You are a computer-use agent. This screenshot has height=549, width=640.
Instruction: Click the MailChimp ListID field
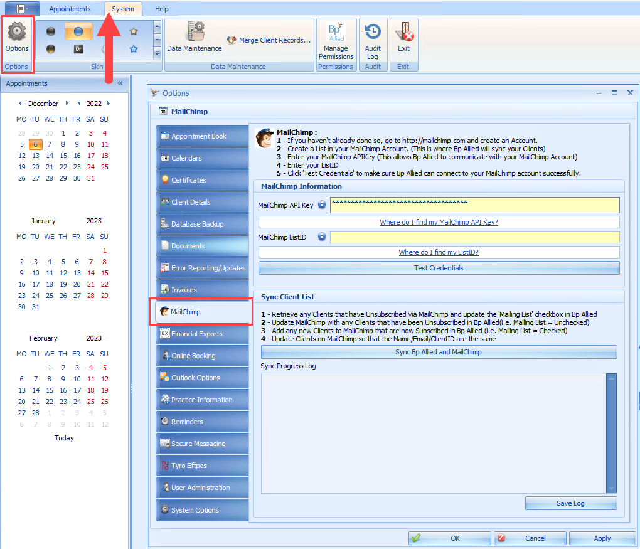[475, 237]
